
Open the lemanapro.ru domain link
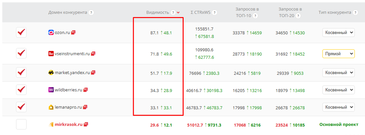(68, 107)
